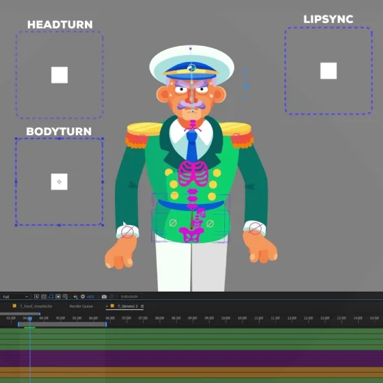The image size is (383, 383).
Task: Toggle the transparency grid icon
Action: click(44, 297)
